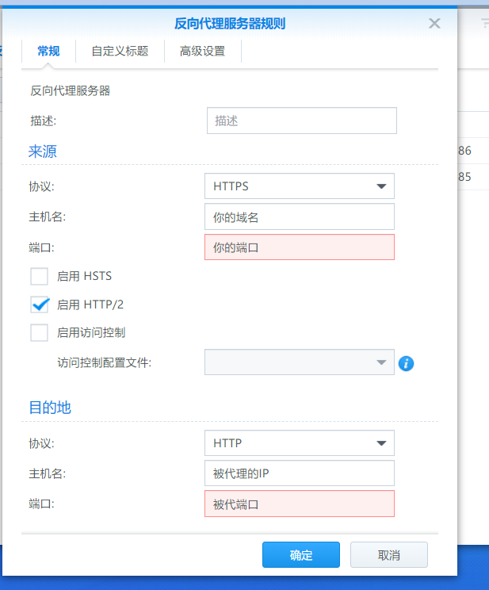Enable the 启用 HSTS checkbox
The width and height of the screenshot is (489, 590).
40,277
